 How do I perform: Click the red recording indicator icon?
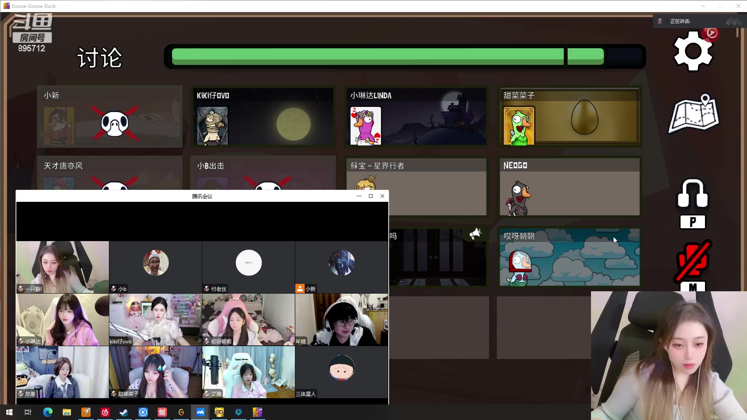coord(712,33)
